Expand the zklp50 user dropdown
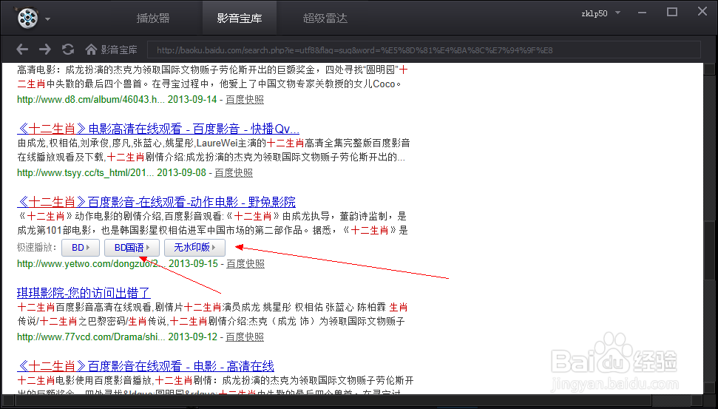Screen dimensions: 718x409 click(617, 13)
